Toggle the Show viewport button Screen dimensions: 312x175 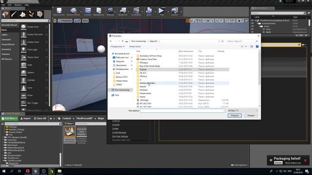tap(85, 20)
